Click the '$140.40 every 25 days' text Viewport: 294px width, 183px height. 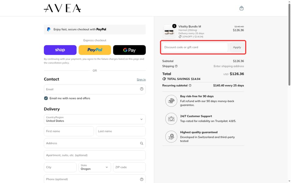[x=228, y=85]
